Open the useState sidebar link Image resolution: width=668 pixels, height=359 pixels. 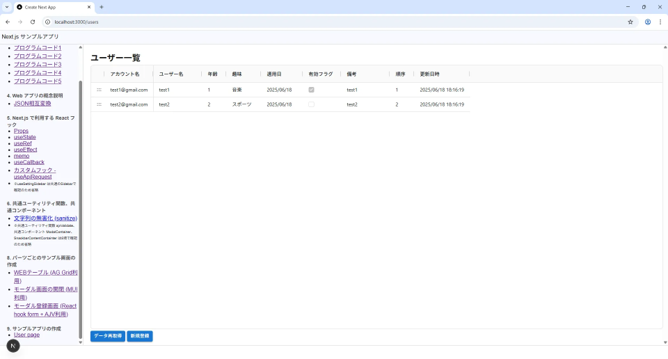pos(25,137)
